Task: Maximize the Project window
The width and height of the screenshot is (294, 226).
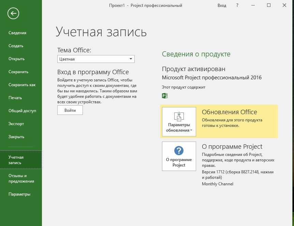Action: click(269, 5)
